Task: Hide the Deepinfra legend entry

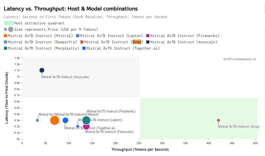Action: (x=42, y=42)
